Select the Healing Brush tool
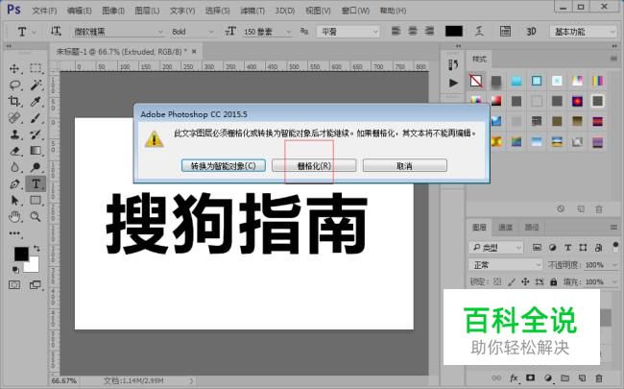This screenshot has width=624, height=389. [14, 118]
